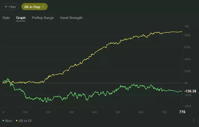Click the green Won legend dot
Screen dimensions: 199x127
(x=3, y=121)
